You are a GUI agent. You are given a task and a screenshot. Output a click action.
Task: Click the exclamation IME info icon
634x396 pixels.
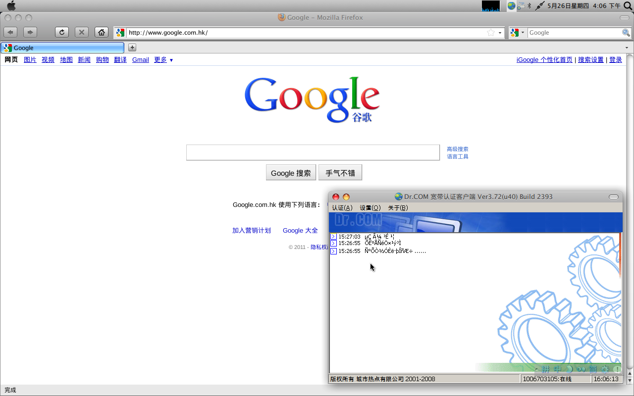(x=616, y=369)
